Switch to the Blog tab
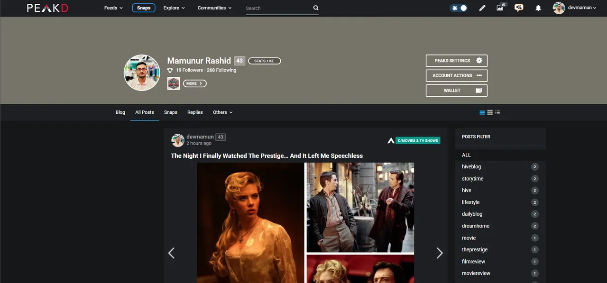Viewport: 607px width, 283px height. coord(120,112)
